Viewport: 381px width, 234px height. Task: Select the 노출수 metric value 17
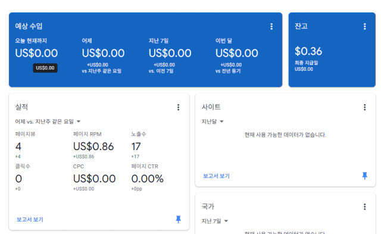136,146
